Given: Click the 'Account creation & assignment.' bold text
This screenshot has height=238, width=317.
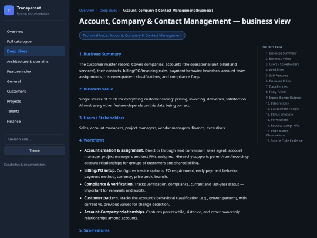Looking at the screenshot, I should [114, 150].
